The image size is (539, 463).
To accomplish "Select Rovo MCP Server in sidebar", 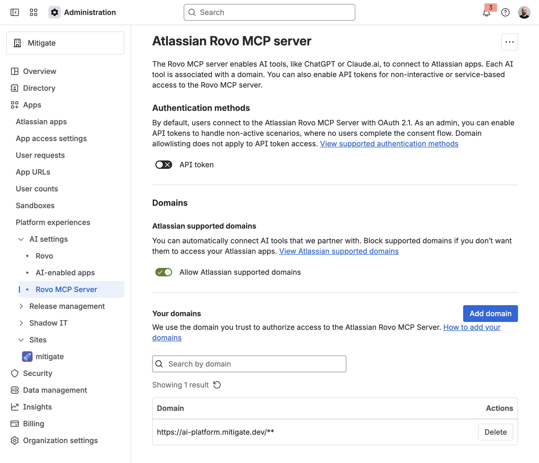I will pos(66,289).
